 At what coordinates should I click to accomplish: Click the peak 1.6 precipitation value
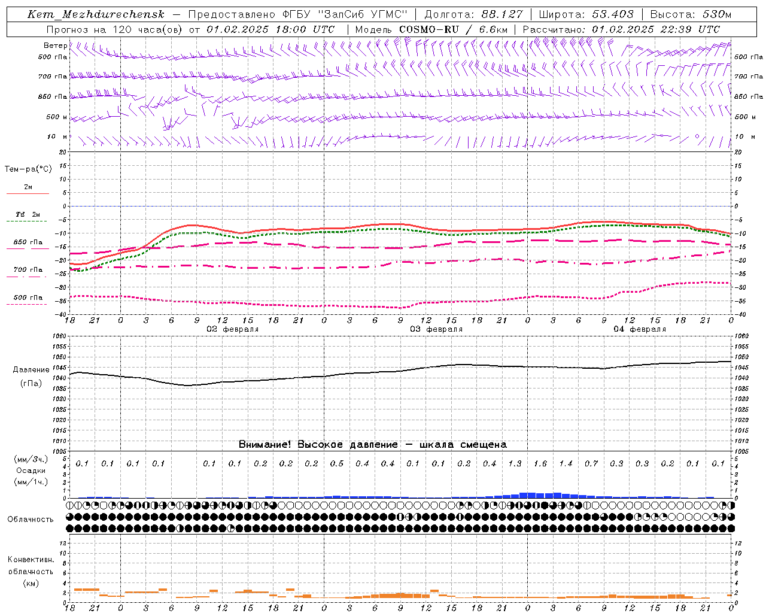click(x=540, y=463)
